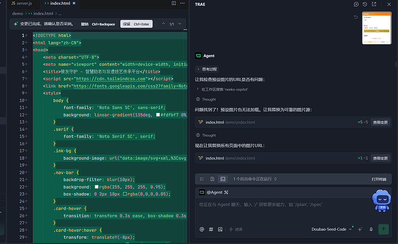Click the demo breadcrumb item

point(17,13)
